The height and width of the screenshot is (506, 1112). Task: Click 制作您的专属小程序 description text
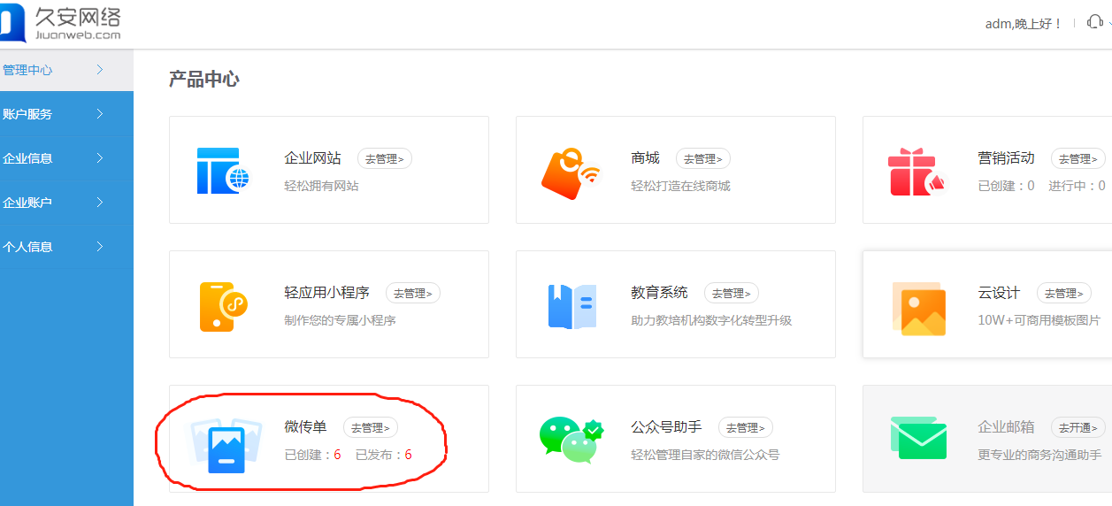[340, 320]
